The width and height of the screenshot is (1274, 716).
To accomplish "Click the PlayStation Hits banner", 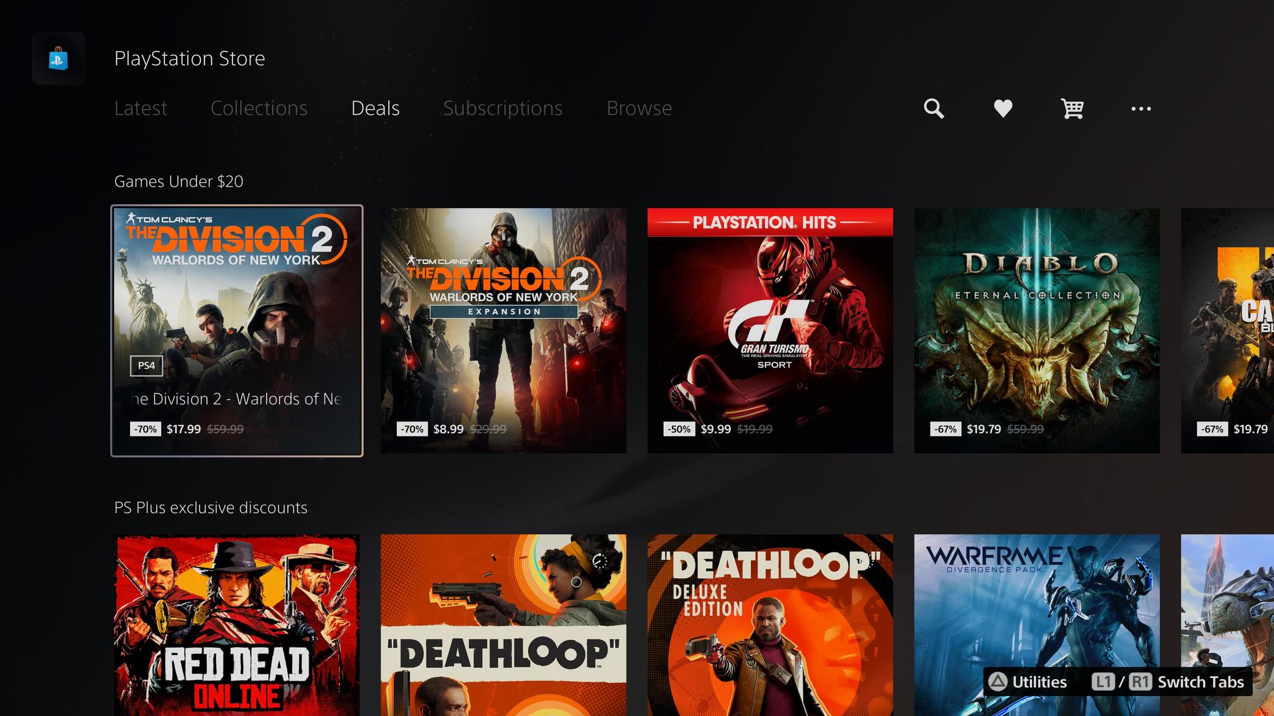I will click(770, 223).
